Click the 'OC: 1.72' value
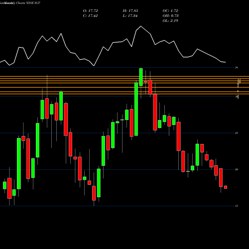 170,11
